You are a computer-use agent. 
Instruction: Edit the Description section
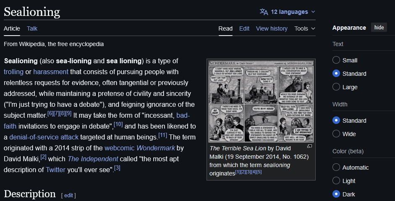click(68, 196)
